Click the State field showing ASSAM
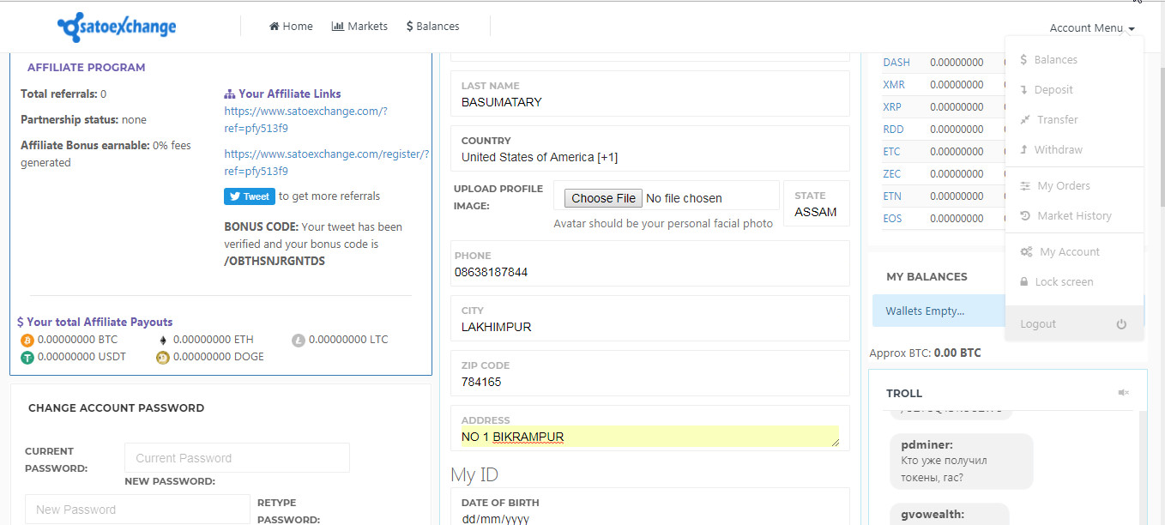The height and width of the screenshot is (525, 1165). pos(817,203)
